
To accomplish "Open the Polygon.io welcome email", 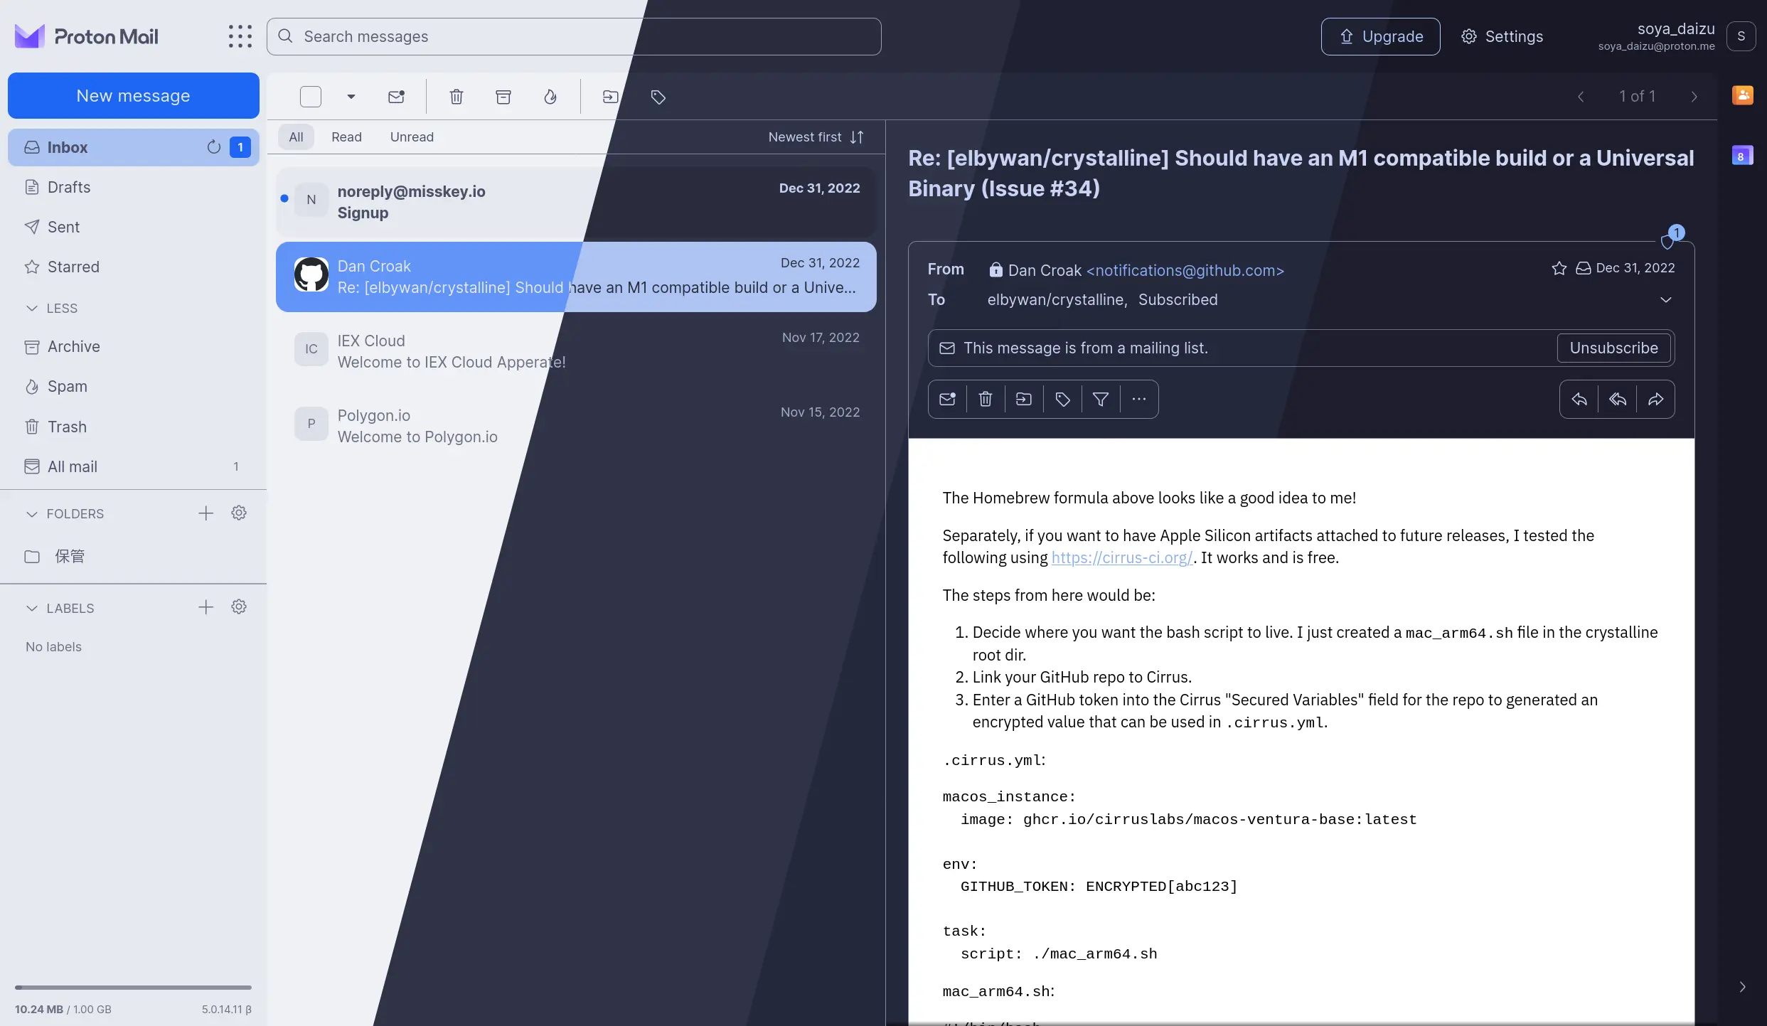I will pos(576,426).
